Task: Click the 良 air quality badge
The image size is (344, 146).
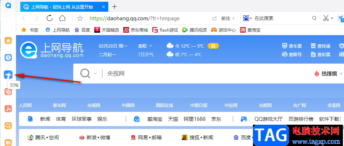Action: point(213,46)
